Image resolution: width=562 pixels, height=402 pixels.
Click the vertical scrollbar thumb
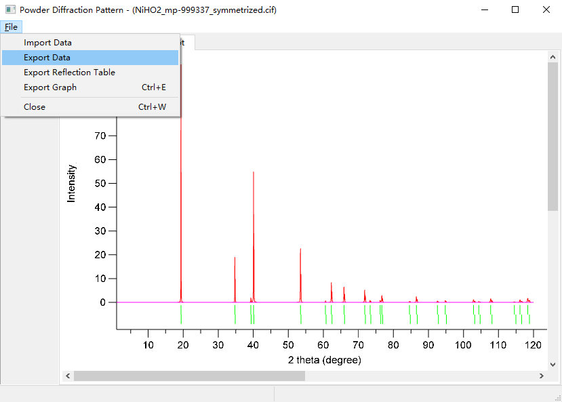tap(553, 136)
